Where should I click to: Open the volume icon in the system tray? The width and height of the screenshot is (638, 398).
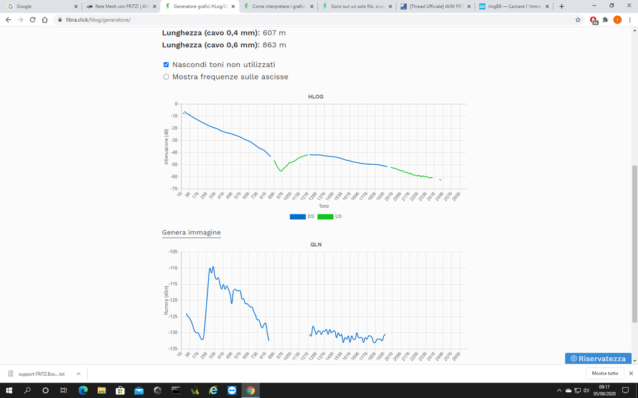586,391
